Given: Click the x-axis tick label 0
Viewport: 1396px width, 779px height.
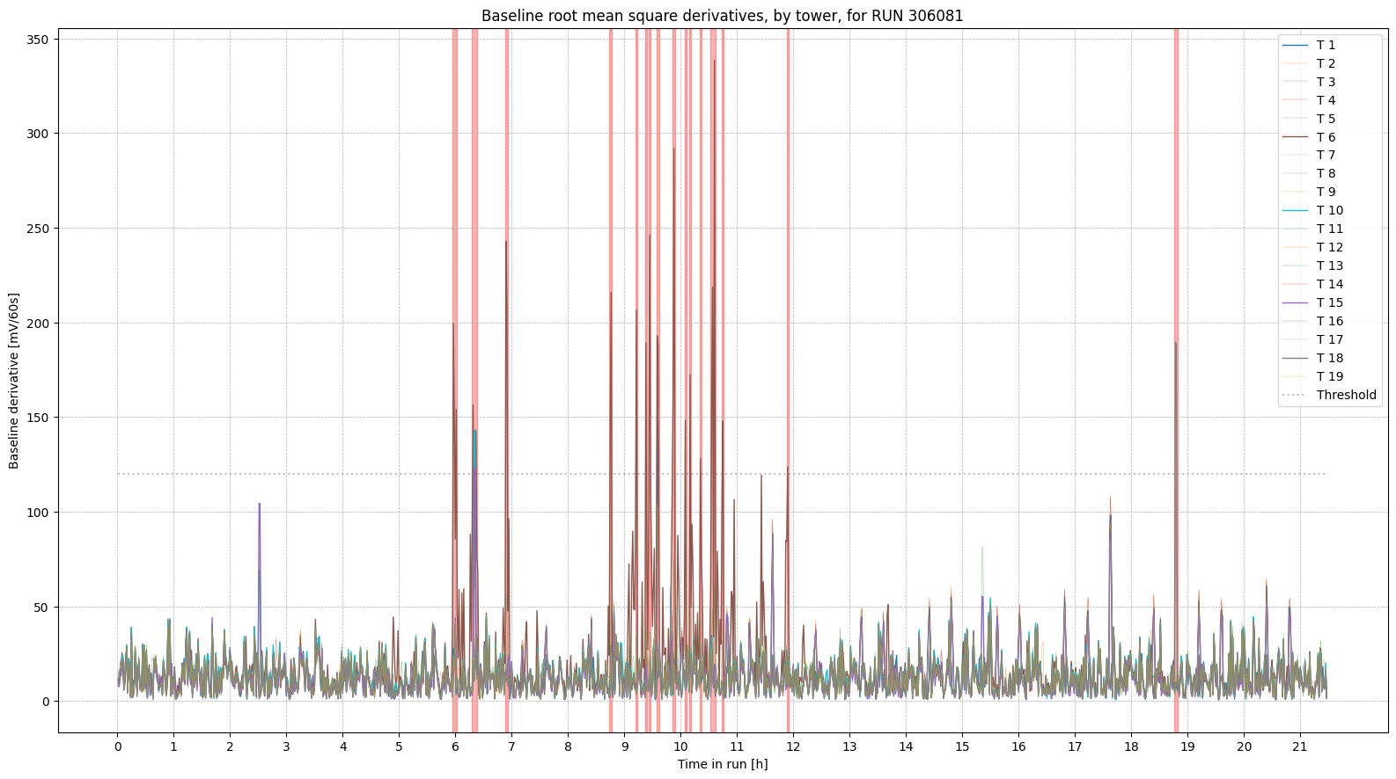Looking at the screenshot, I should pos(117,746).
